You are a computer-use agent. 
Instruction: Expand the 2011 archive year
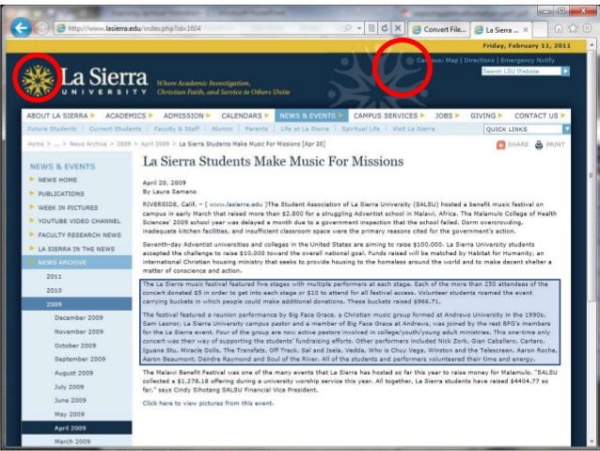click(54, 276)
